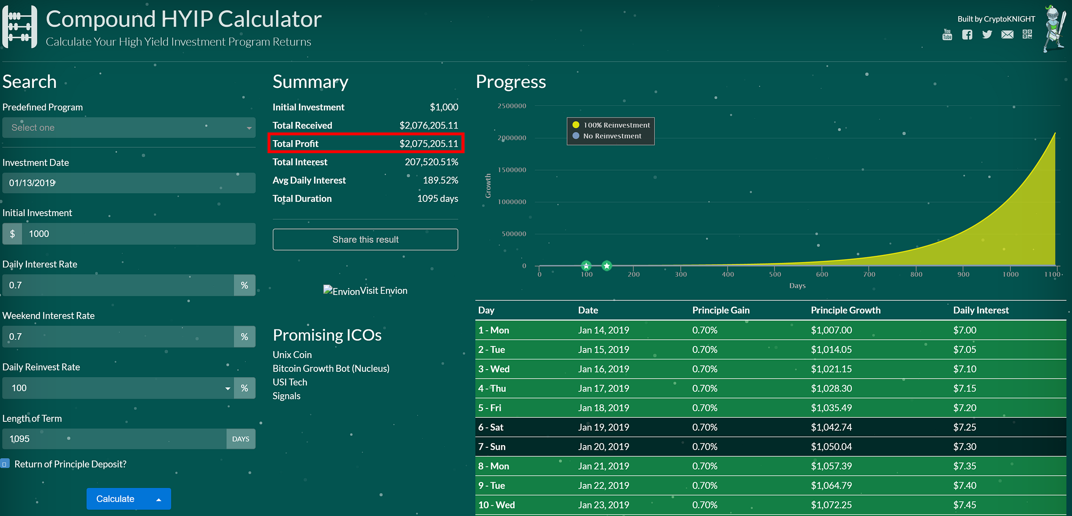Click the Daily Interest Rate input field
This screenshot has width=1072, height=516.
coord(118,285)
